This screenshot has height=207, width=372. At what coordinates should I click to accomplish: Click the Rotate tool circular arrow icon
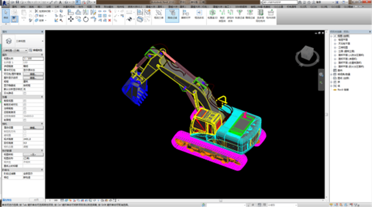coord(86,19)
